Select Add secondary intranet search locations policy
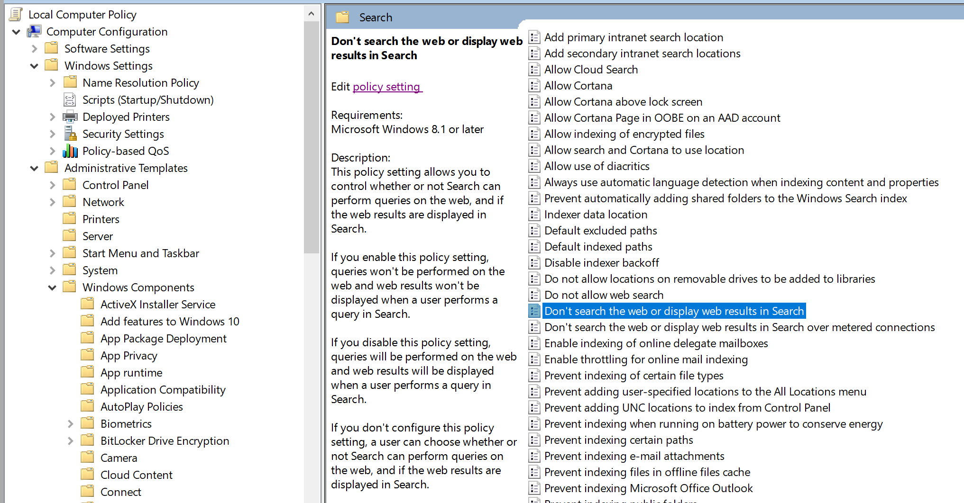The image size is (964, 503). tap(642, 54)
